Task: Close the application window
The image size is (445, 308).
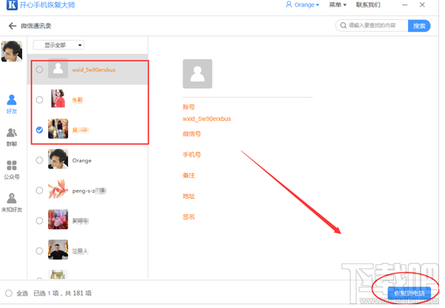Action: pyautogui.click(x=422, y=4)
